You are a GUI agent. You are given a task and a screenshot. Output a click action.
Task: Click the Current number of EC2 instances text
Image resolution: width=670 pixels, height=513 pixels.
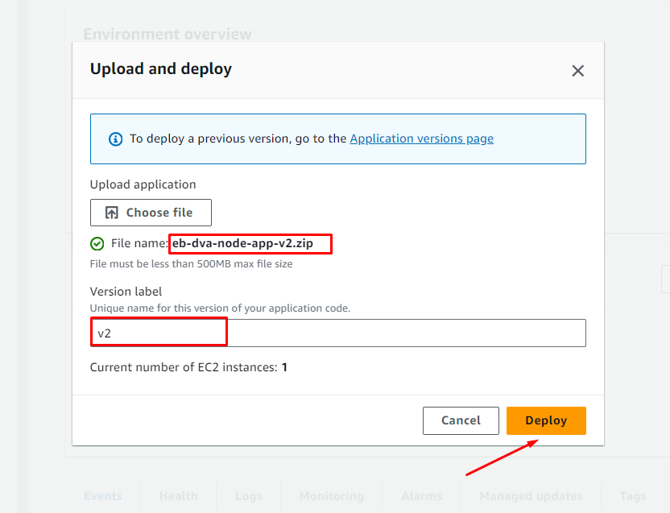(188, 367)
